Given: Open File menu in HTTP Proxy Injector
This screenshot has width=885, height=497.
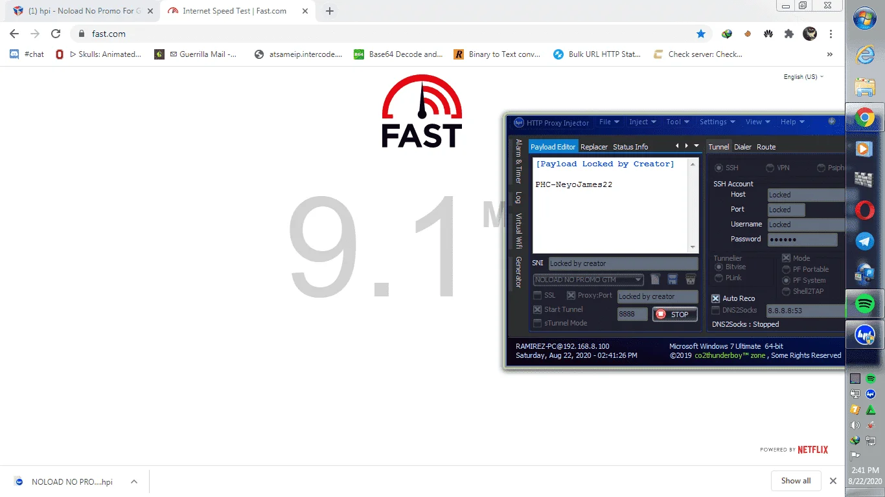Looking at the screenshot, I should click(x=609, y=122).
